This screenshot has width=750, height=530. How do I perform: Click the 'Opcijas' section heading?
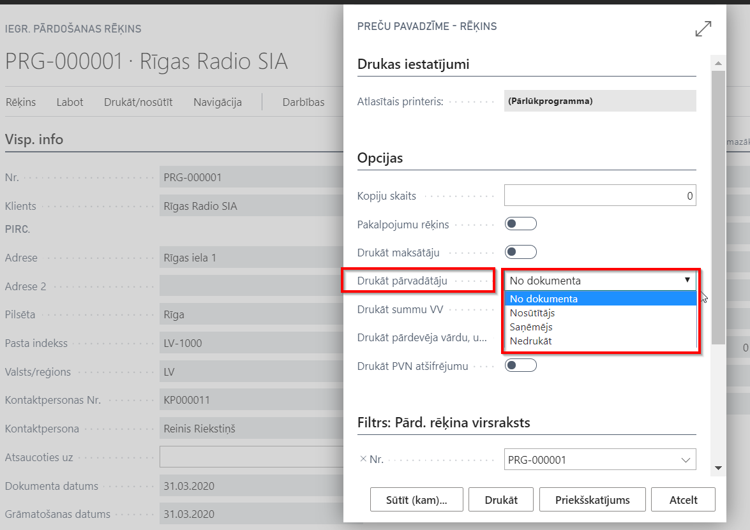click(x=380, y=158)
